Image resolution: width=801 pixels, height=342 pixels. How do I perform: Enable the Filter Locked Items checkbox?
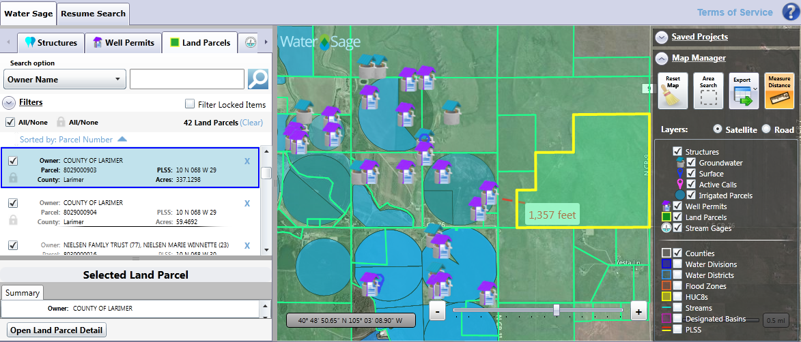click(x=191, y=104)
